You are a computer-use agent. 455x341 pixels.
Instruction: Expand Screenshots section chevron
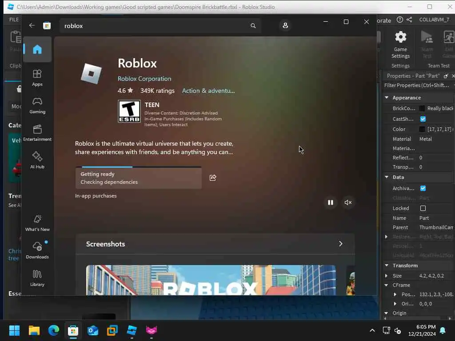pos(341,244)
